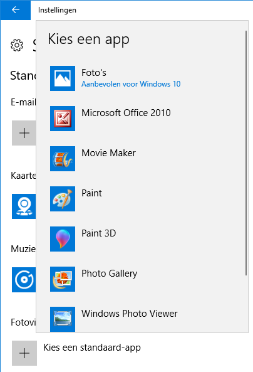Select the Microsoft Office 2010 icon
The width and height of the screenshot is (253, 372).
tap(63, 119)
